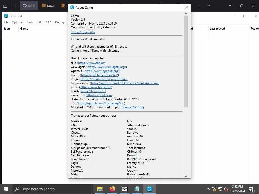Show hidden system tray icons

pyautogui.click(x=208, y=189)
